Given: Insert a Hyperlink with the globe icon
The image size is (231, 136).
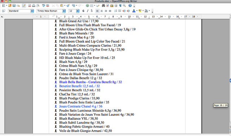Looking at the screenshot, I should click(x=87, y=6).
